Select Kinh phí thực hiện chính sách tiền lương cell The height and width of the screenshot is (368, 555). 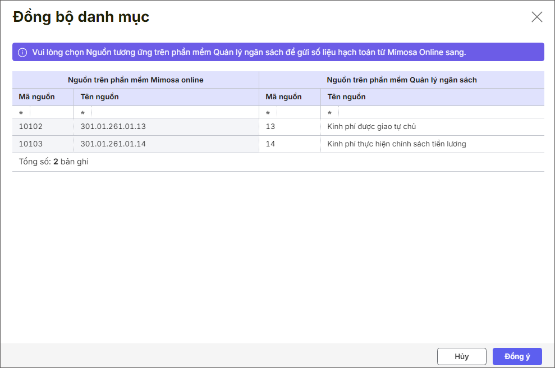pos(433,144)
